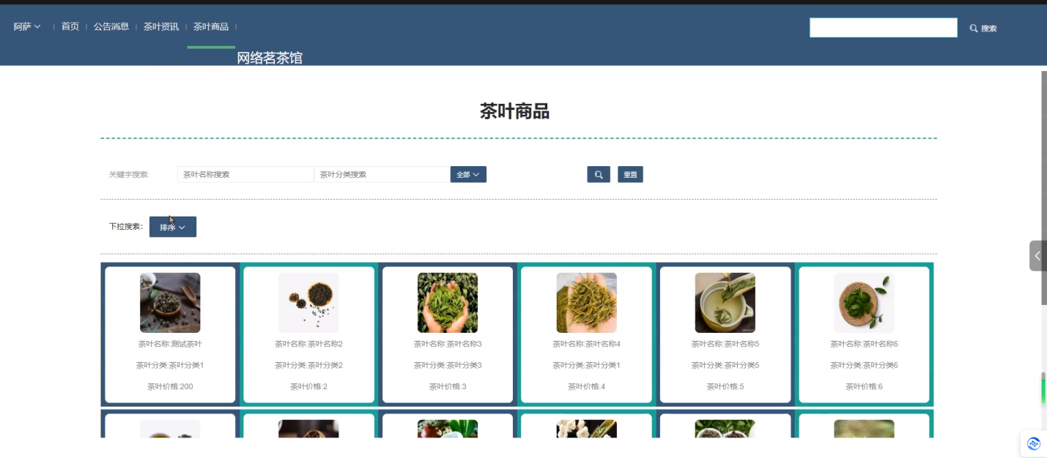Open the 全部 category dropdown
The height and width of the screenshot is (458, 1047).
(468, 175)
